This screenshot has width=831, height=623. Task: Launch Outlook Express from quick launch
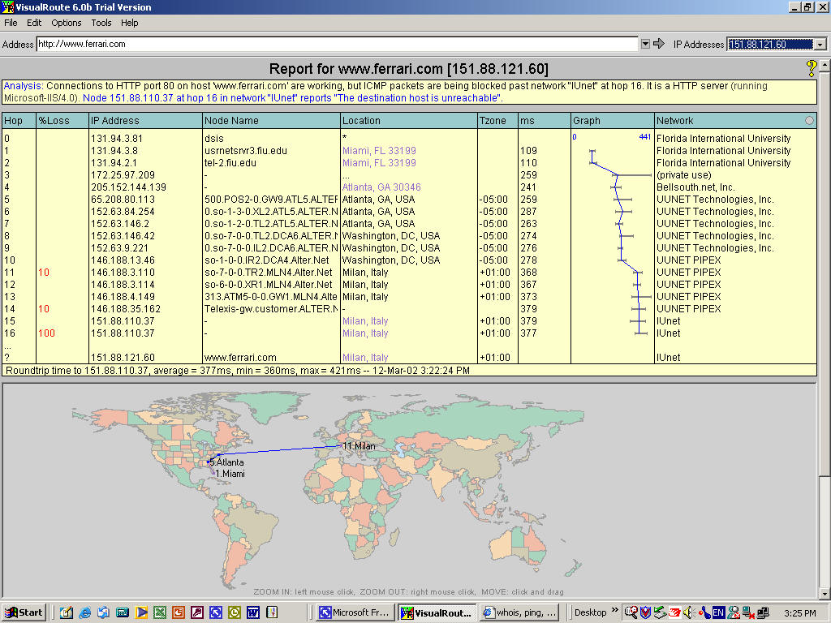(x=103, y=612)
